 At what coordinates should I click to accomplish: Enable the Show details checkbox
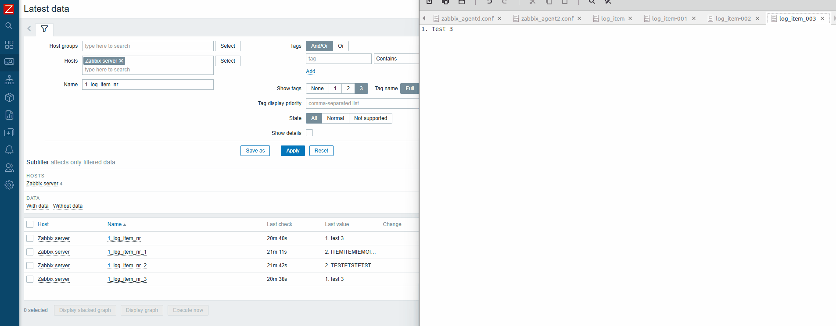click(x=309, y=133)
